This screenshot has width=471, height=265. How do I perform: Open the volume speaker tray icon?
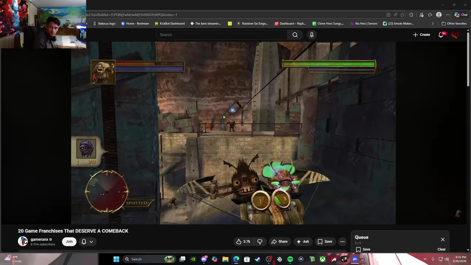point(447,259)
